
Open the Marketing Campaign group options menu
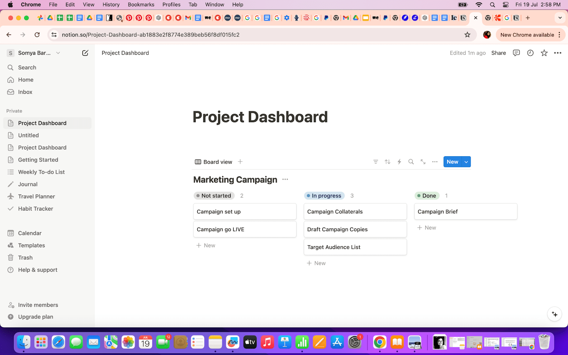click(285, 179)
